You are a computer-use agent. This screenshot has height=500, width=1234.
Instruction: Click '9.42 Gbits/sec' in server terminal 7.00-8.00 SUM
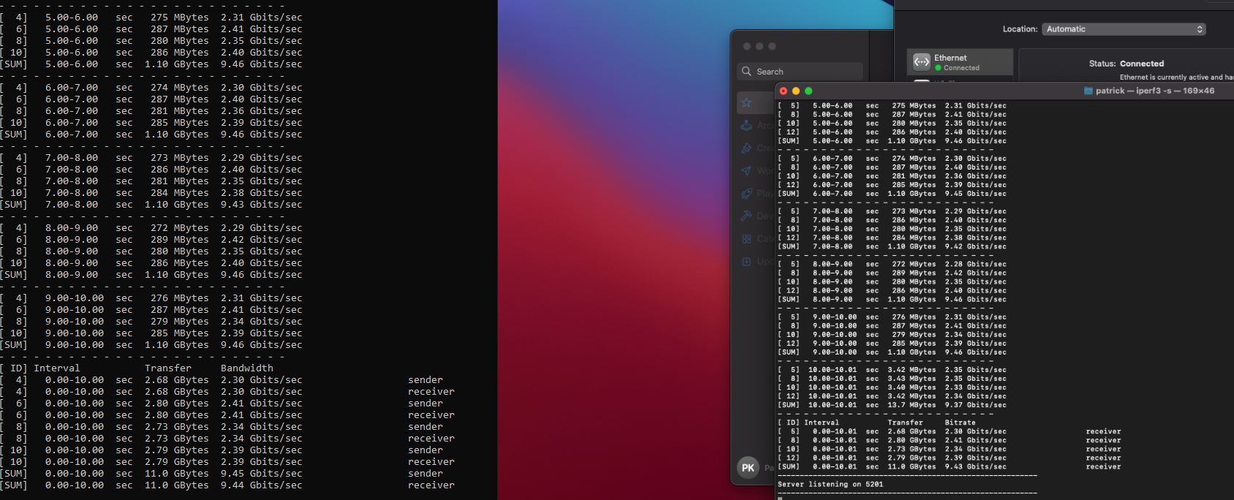coord(975,246)
